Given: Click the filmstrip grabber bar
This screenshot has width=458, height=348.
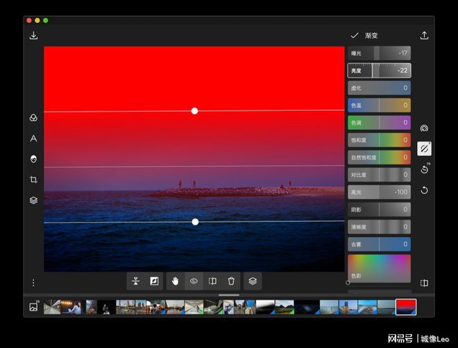Looking at the screenshot, I should click(x=229, y=295).
